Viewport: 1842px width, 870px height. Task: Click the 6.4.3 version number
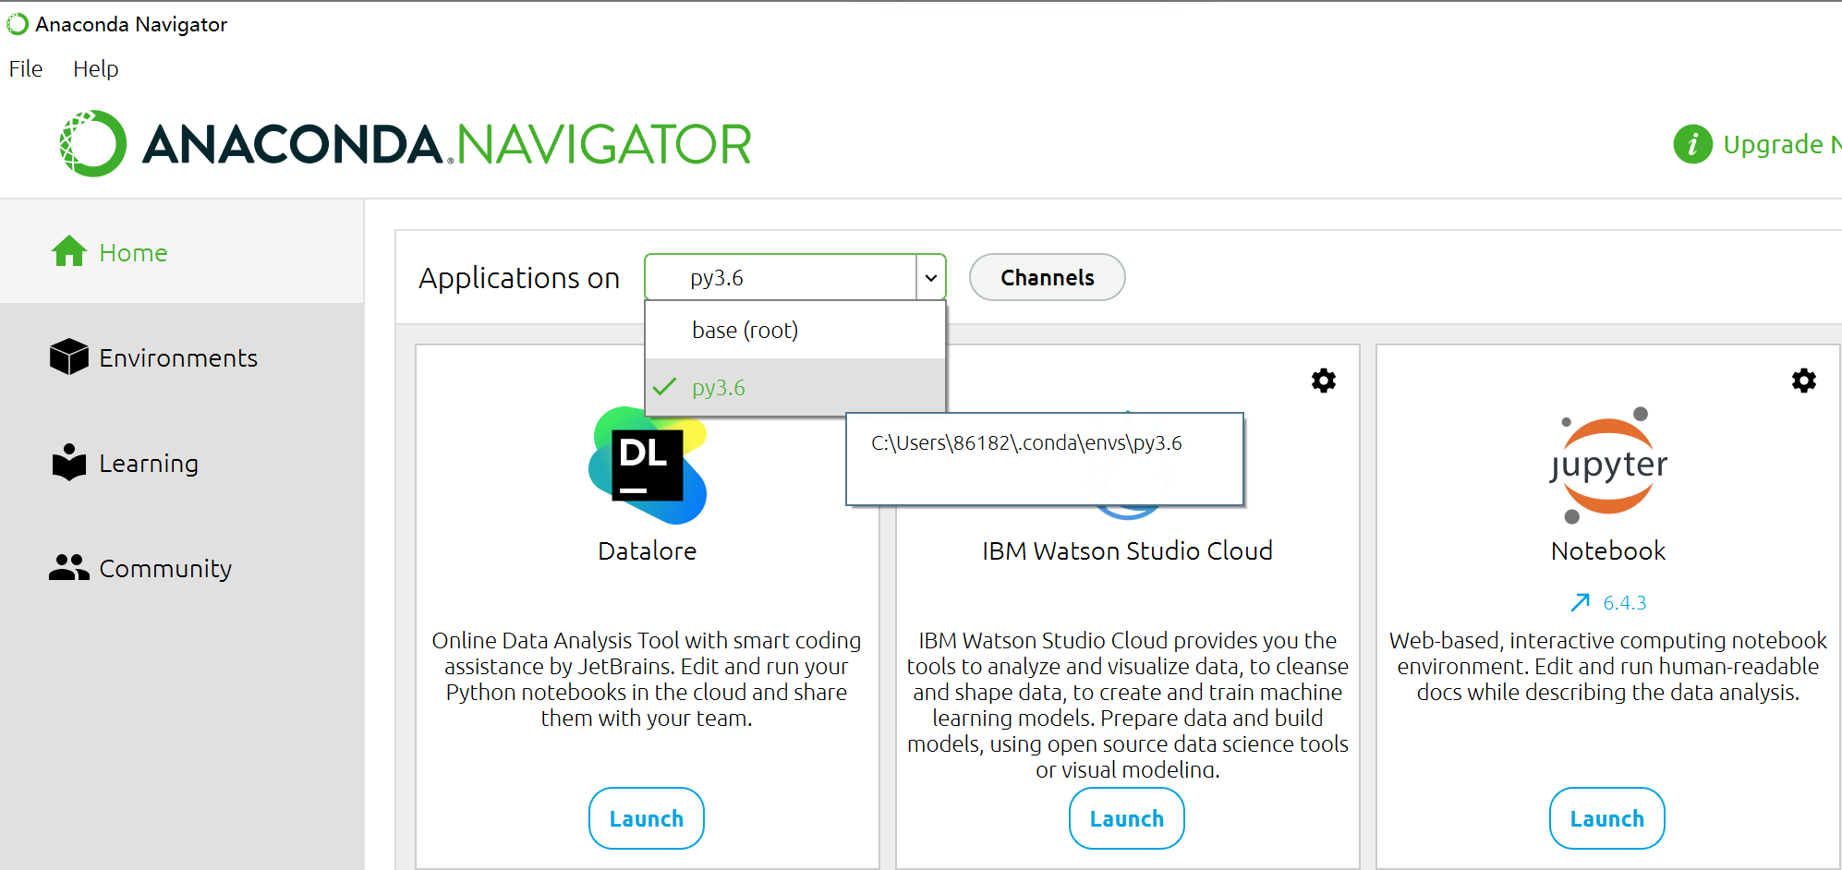(1625, 602)
